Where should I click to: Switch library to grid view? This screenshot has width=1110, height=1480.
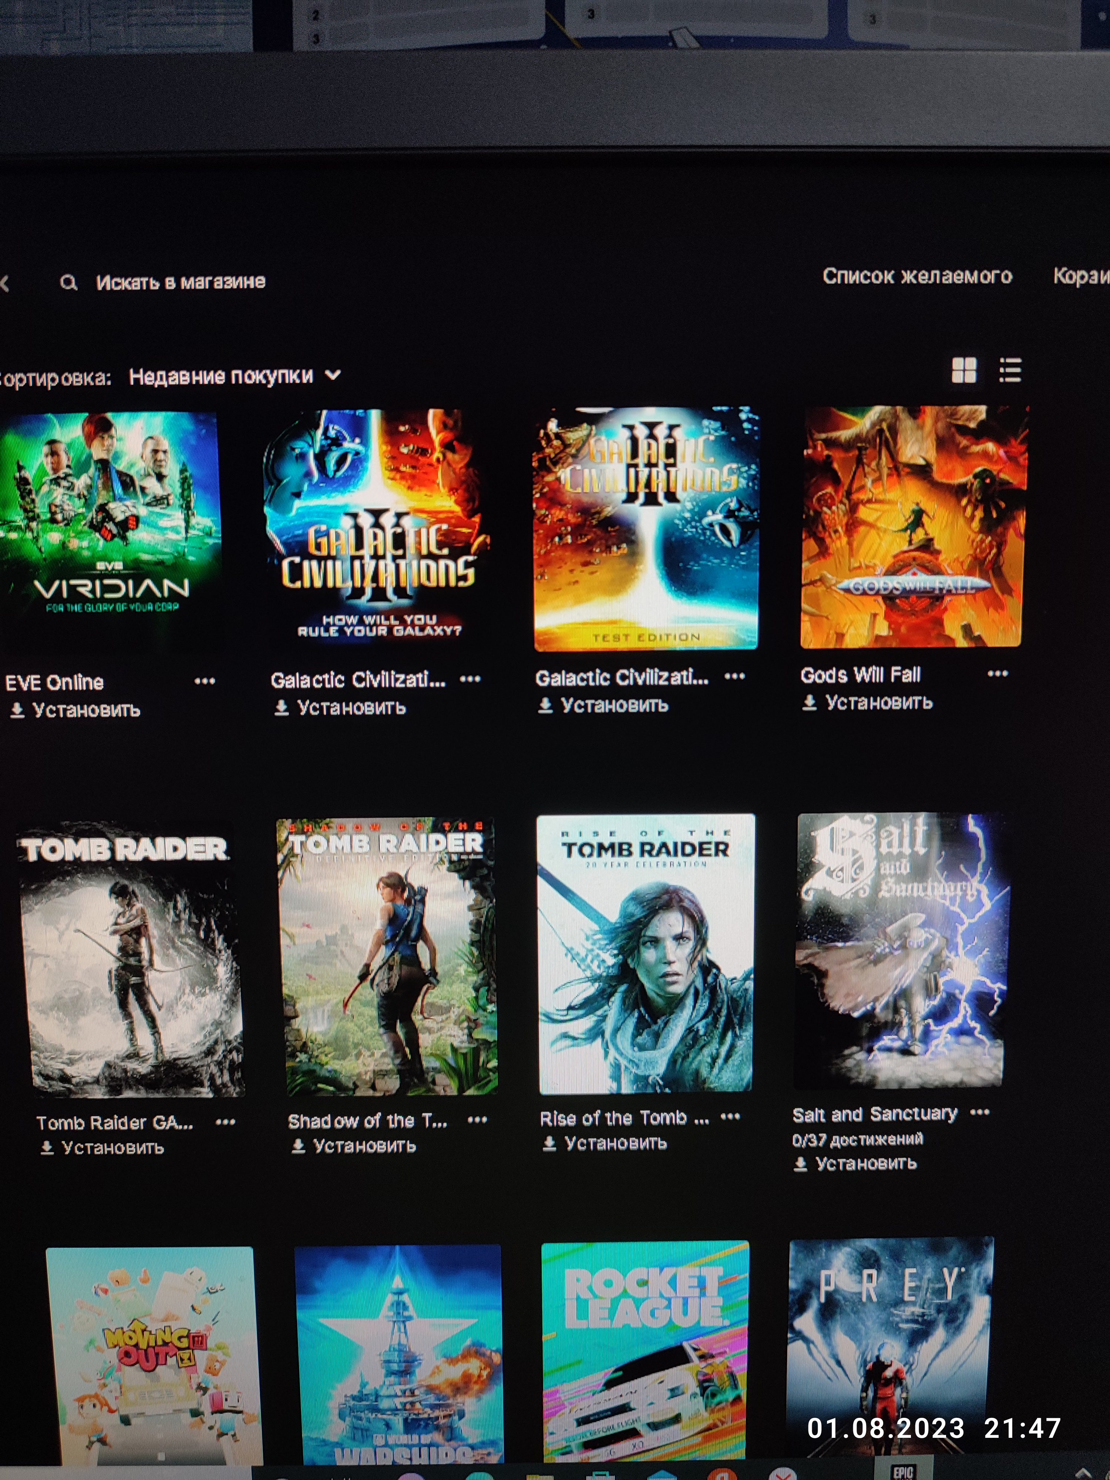[963, 369]
